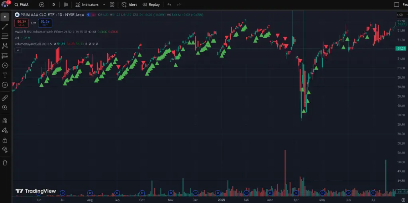Click the 50.50 price scale label
The image size is (408, 203).
tap(401, 115)
